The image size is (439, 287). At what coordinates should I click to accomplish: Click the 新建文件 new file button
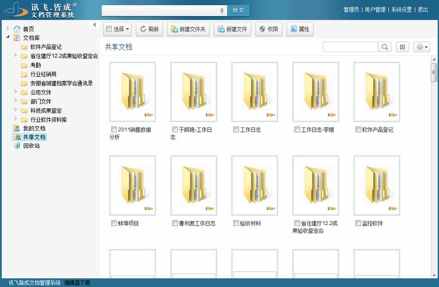(232, 29)
